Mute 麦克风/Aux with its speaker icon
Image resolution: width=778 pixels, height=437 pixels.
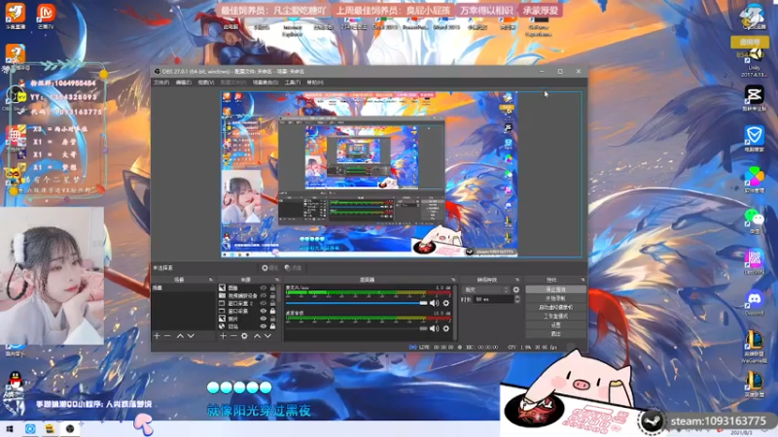(x=434, y=303)
